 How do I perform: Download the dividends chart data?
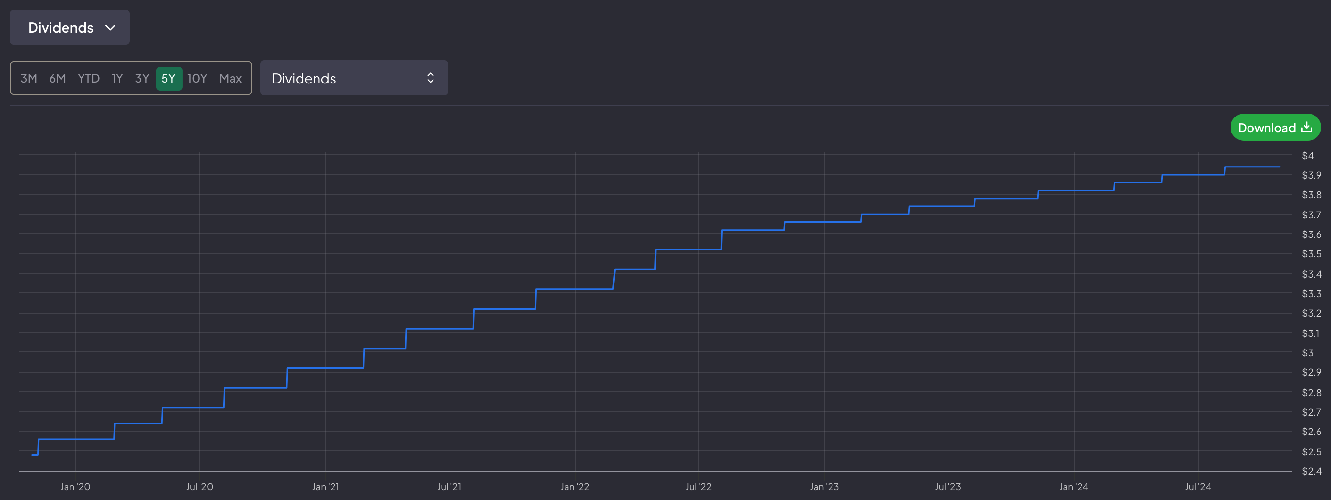(1275, 128)
